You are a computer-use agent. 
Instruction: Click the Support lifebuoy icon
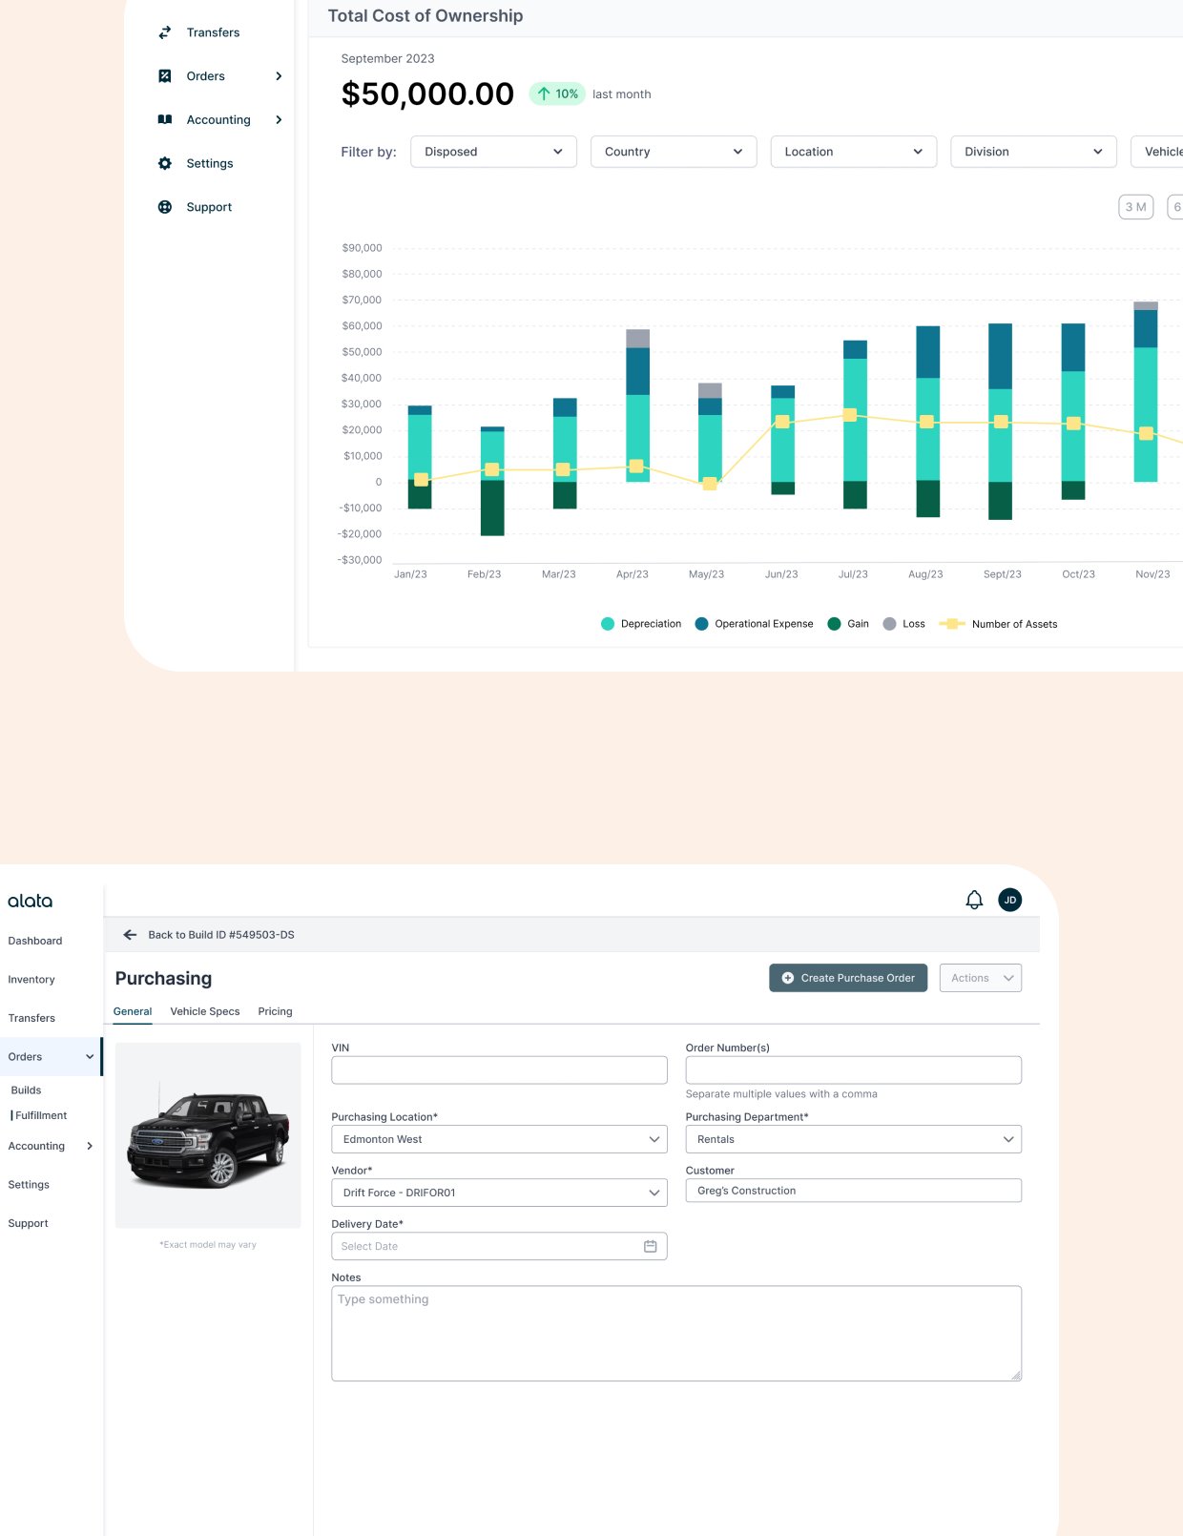pyautogui.click(x=165, y=207)
